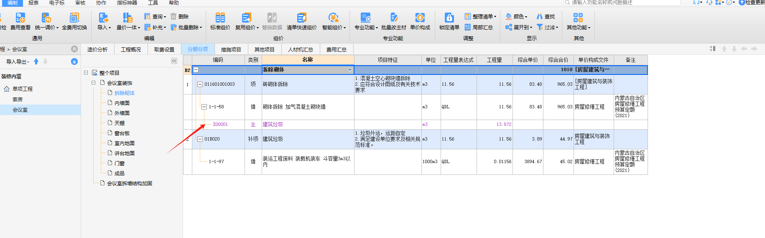The height and width of the screenshot is (238, 765).
Task: Click the blue up arrow beside 导入导出
Action: click(36, 61)
